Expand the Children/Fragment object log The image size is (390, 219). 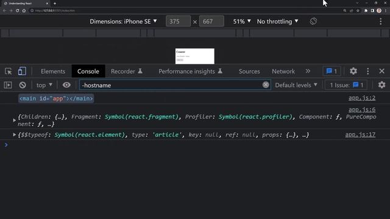coord(14,120)
